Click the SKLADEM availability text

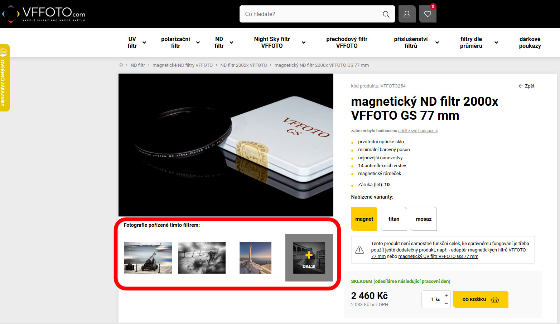(x=401, y=281)
